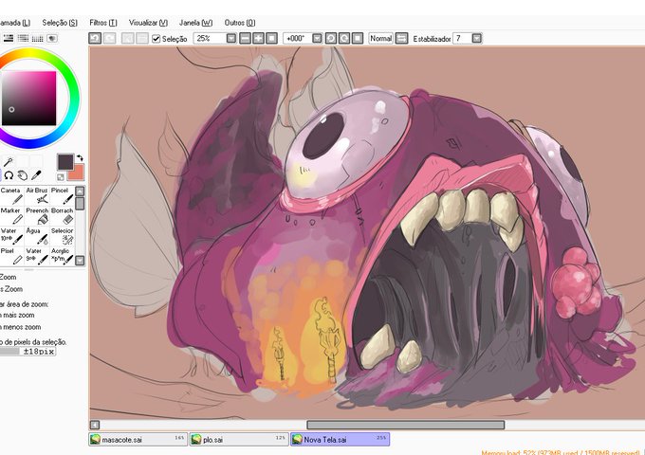Click the dark foreground color swatch
645x455 pixels.
(x=65, y=161)
